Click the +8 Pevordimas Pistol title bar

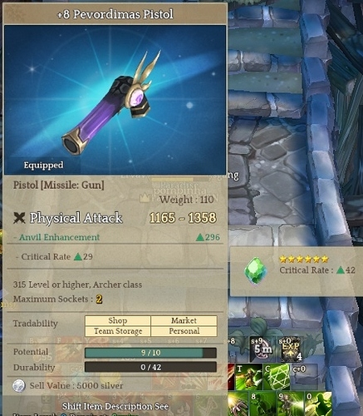point(115,14)
